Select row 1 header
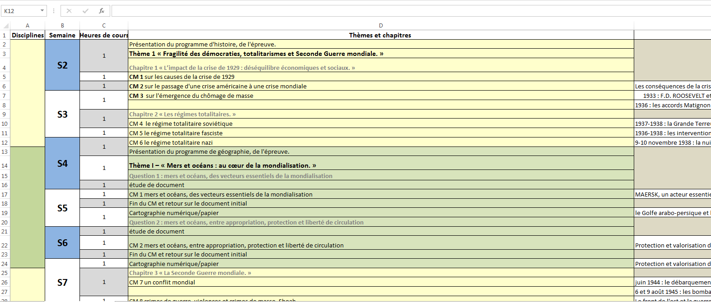The width and height of the screenshot is (711, 302). (x=5, y=35)
